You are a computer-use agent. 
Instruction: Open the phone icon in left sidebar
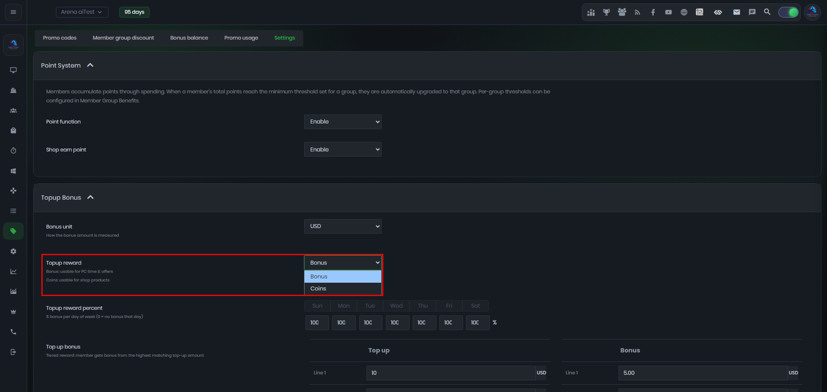(13, 332)
